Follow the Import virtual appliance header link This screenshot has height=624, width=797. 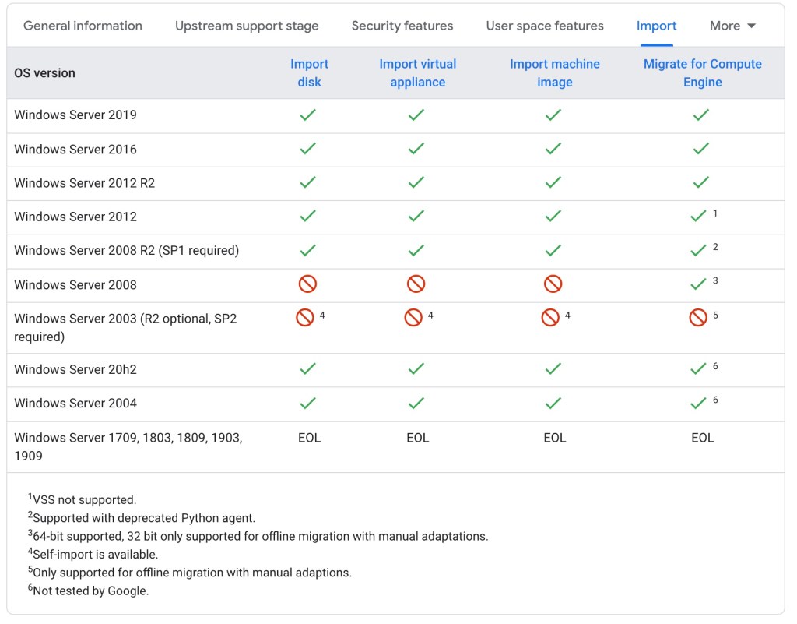(x=418, y=73)
